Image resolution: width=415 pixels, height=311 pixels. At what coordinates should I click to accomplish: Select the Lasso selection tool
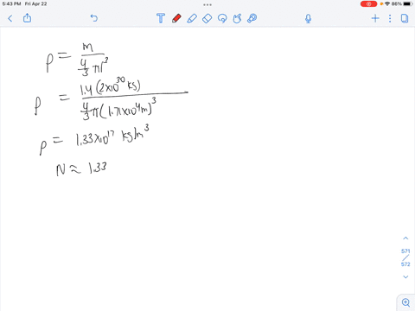222,18
